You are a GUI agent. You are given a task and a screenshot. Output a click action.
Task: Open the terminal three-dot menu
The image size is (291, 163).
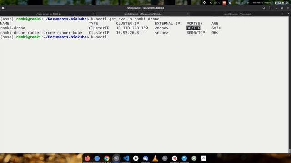(270, 8)
